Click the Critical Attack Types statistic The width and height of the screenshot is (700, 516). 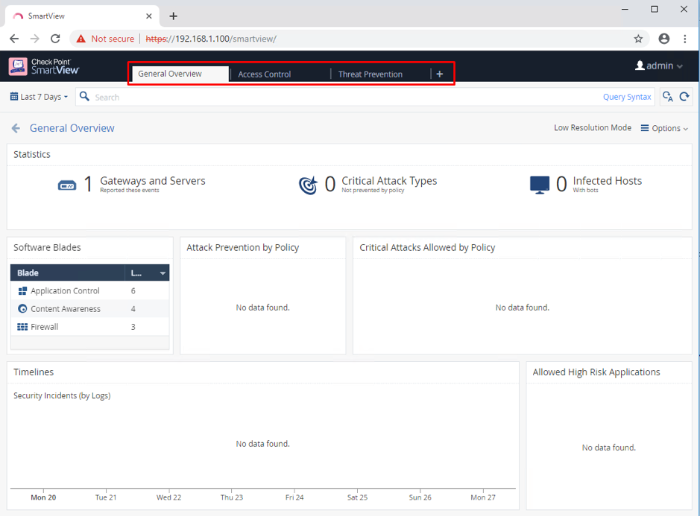368,184
